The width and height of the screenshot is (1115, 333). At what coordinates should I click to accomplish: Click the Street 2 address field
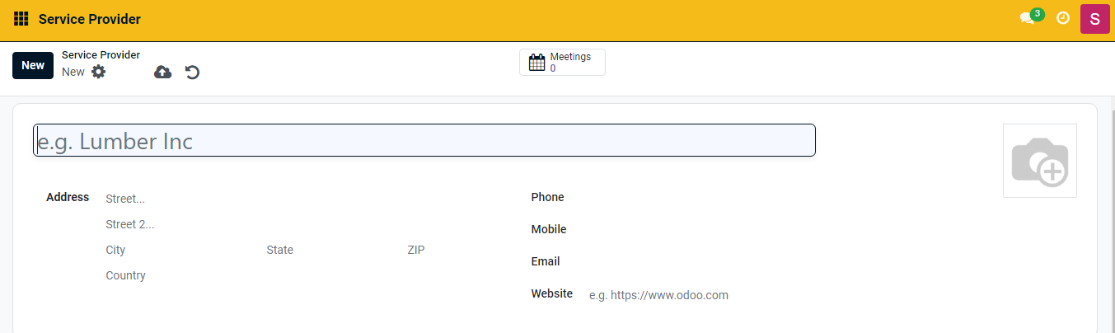[305, 224]
